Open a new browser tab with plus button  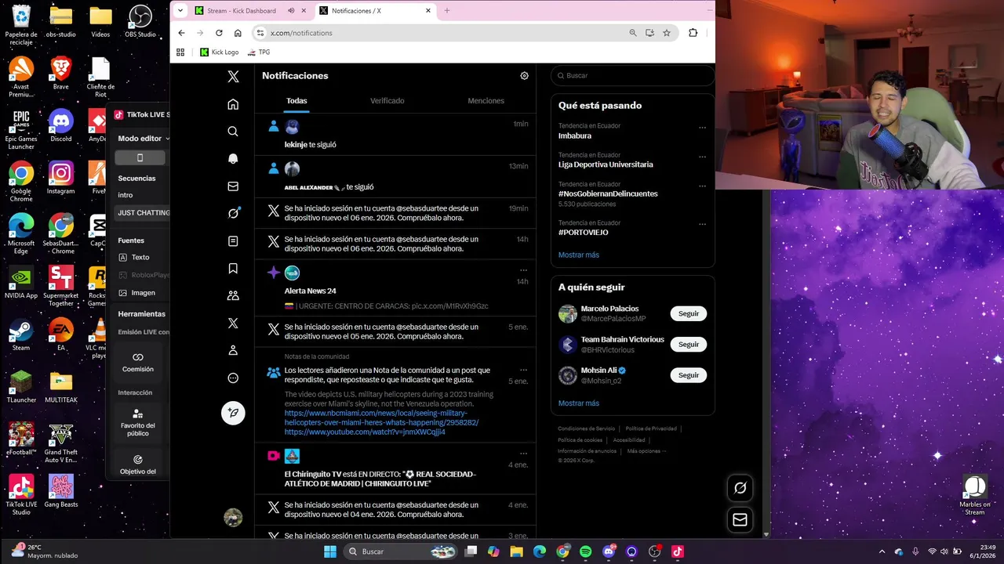pos(447,11)
